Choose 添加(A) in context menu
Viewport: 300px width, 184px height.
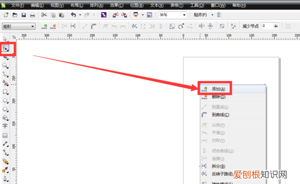[233, 89]
